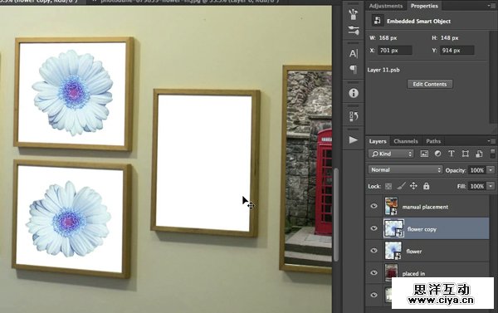
Task: Click the lock all padlock icon
Action: (427, 186)
